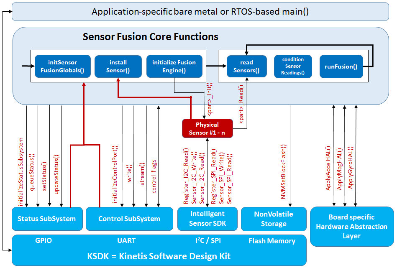Viewport: 397px width, 268px height.
Task: Select the I2C / SPI label
Action: [x=208, y=241]
